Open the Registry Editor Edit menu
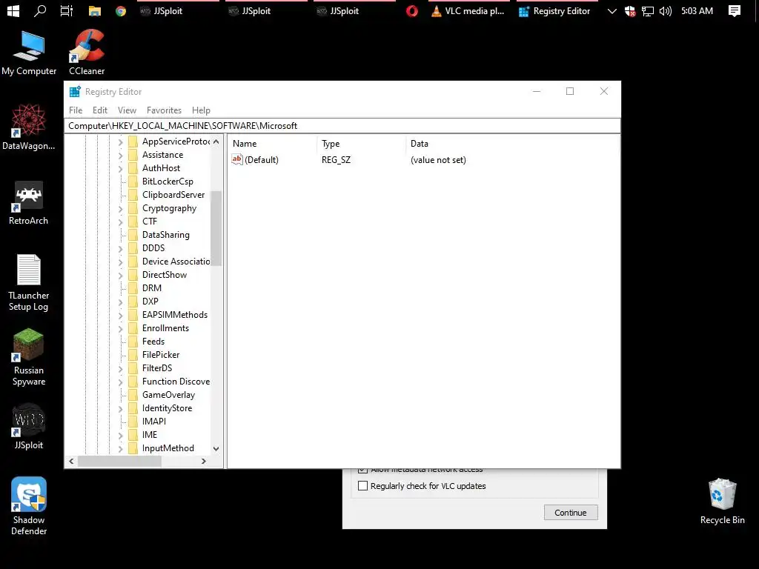759x569 pixels. (100, 110)
